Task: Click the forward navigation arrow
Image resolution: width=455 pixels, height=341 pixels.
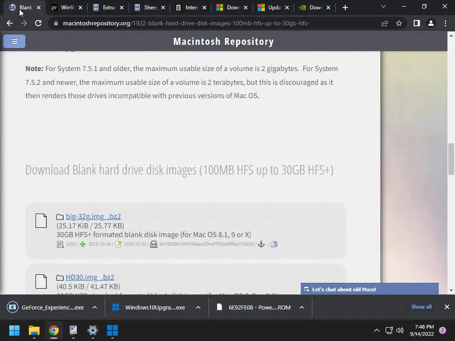Action: pyautogui.click(x=24, y=23)
